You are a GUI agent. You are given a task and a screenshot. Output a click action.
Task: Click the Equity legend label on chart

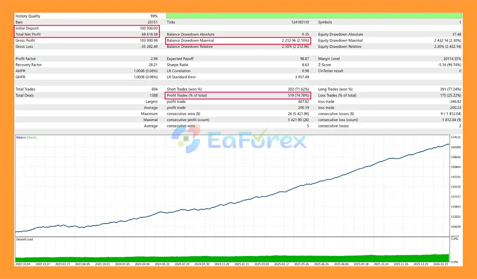[33, 138]
